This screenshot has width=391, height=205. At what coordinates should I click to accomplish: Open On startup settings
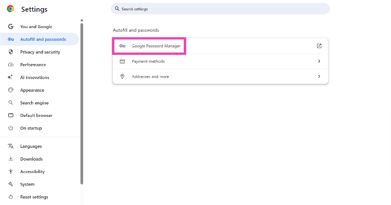39,128
